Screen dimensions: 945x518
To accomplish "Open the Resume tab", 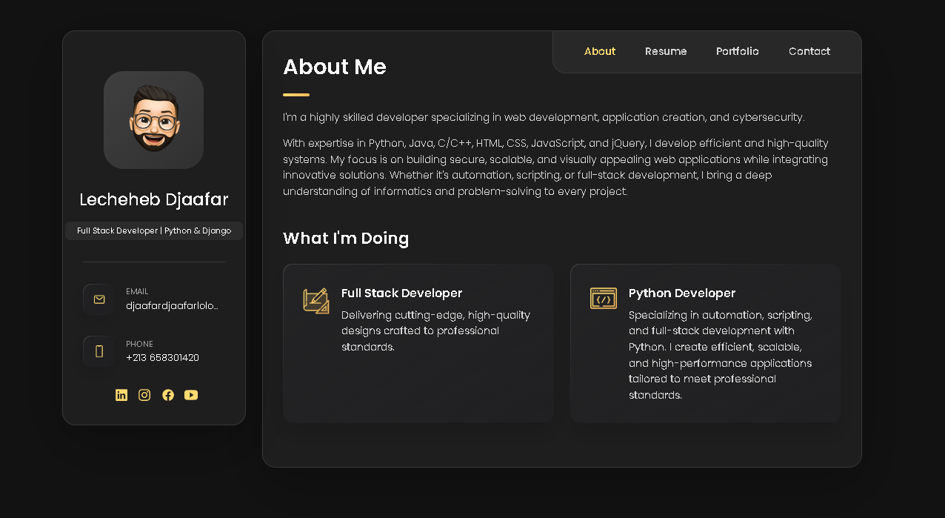I will tap(666, 52).
